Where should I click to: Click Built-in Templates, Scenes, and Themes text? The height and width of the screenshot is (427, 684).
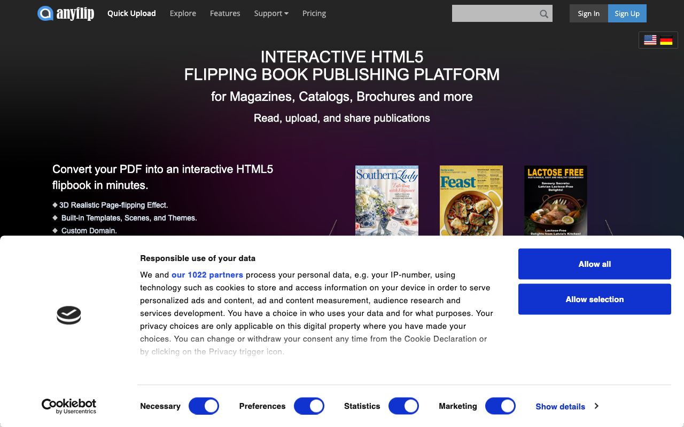129,218
